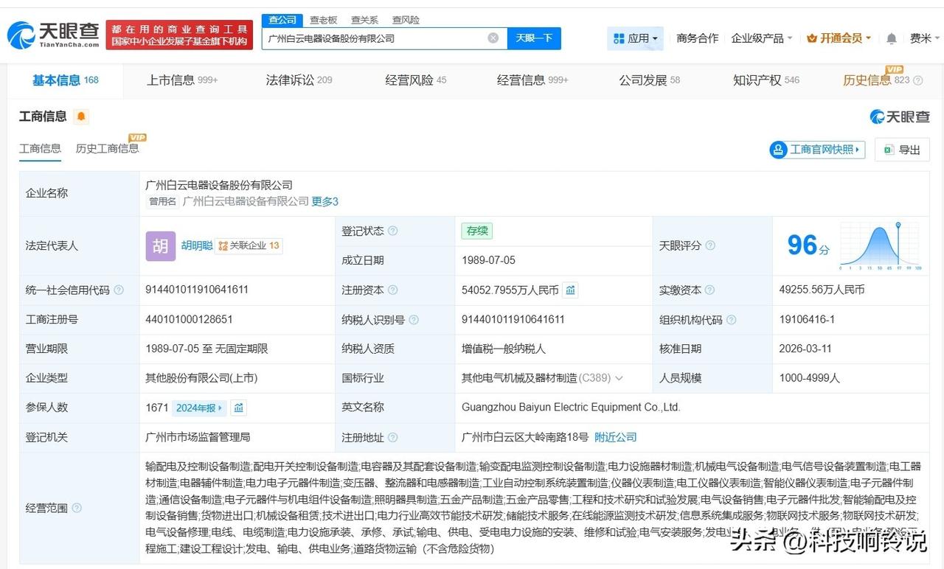Screen dimensions: 944x569
Task: Click the help icon next to 天眼评分
Action: 710,245
